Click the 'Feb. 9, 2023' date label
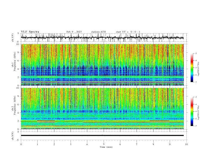This screenshot has width=210, height=162. pos(74,32)
